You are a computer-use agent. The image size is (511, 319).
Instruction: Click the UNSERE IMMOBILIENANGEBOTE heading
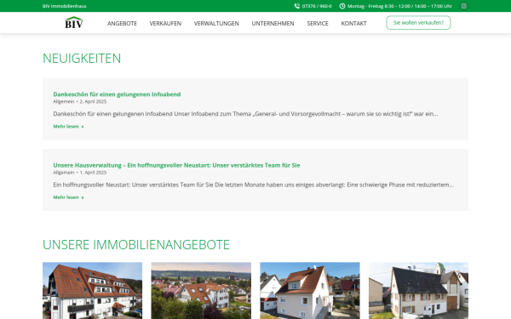136,244
